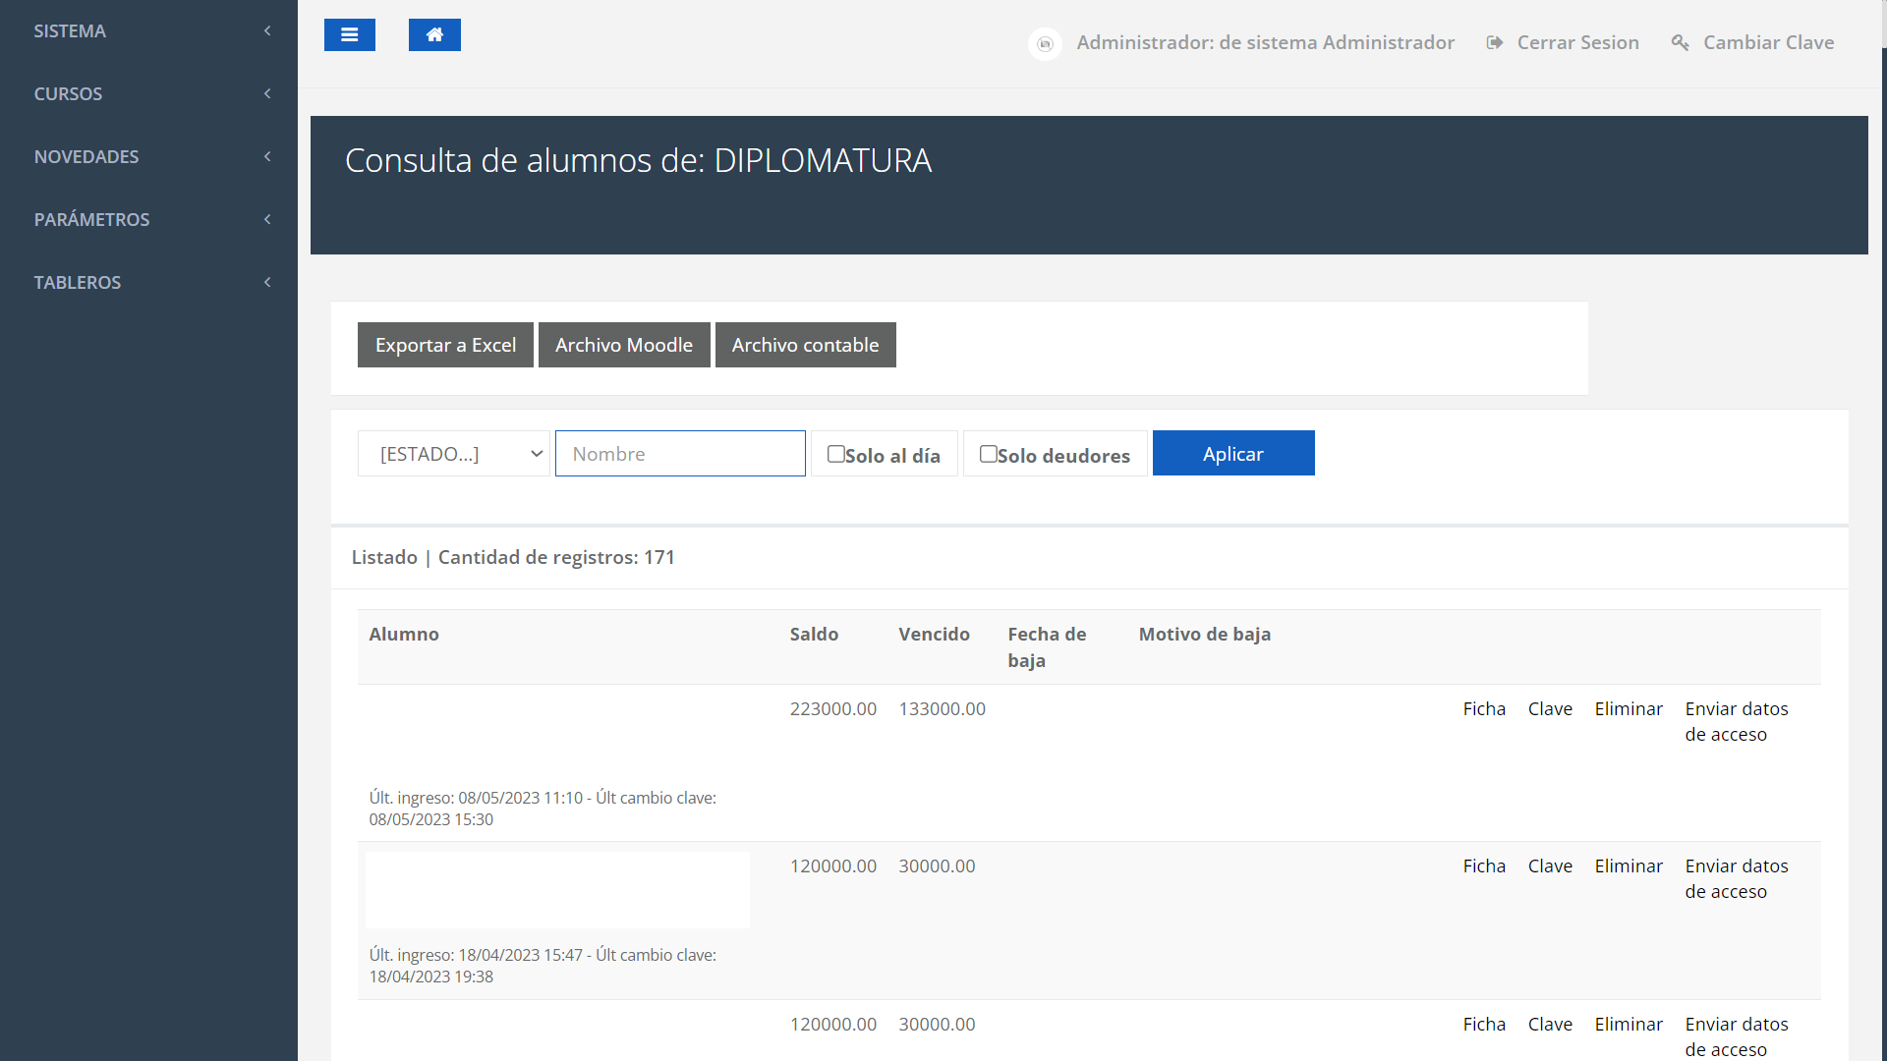Send access data for ingreso 18/04/2023 row
This screenshot has height=1061, width=1887.
click(x=1737, y=879)
